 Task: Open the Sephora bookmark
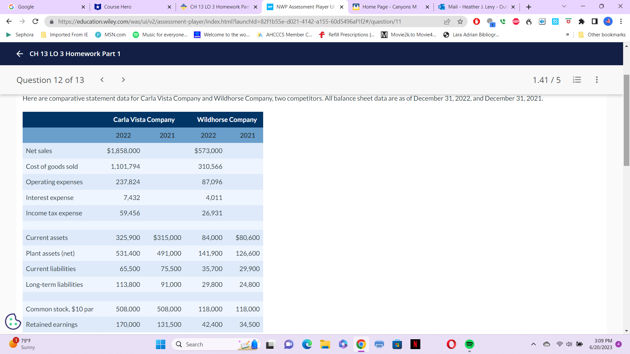coord(20,35)
